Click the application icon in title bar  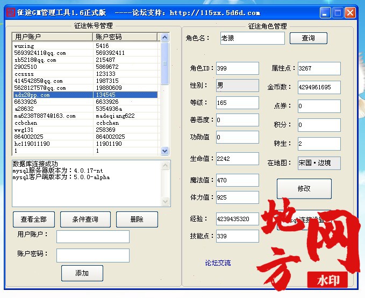pyautogui.click(x=10, y=12)
